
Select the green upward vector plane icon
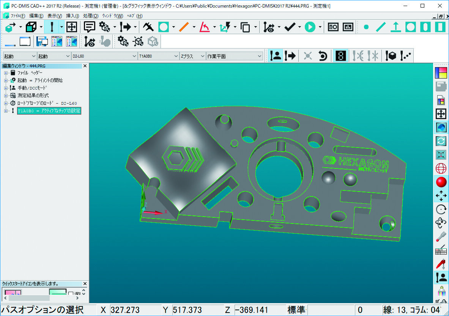coord(396,27)
